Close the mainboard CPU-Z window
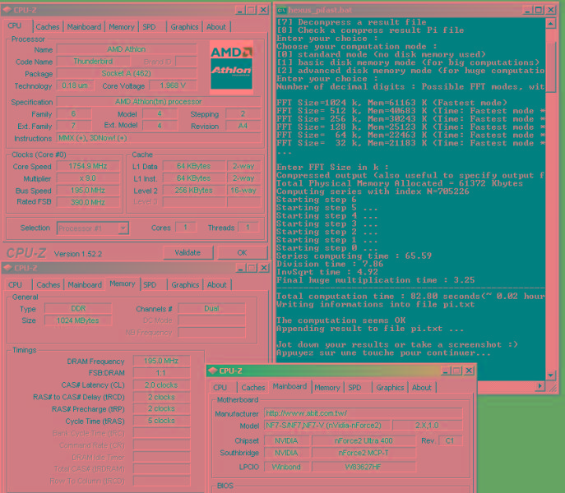Screen dimensions: 565x493 click(x=469, y=371)
